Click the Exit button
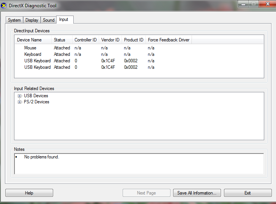Screen dimensions: 276x204 point(248,193)
